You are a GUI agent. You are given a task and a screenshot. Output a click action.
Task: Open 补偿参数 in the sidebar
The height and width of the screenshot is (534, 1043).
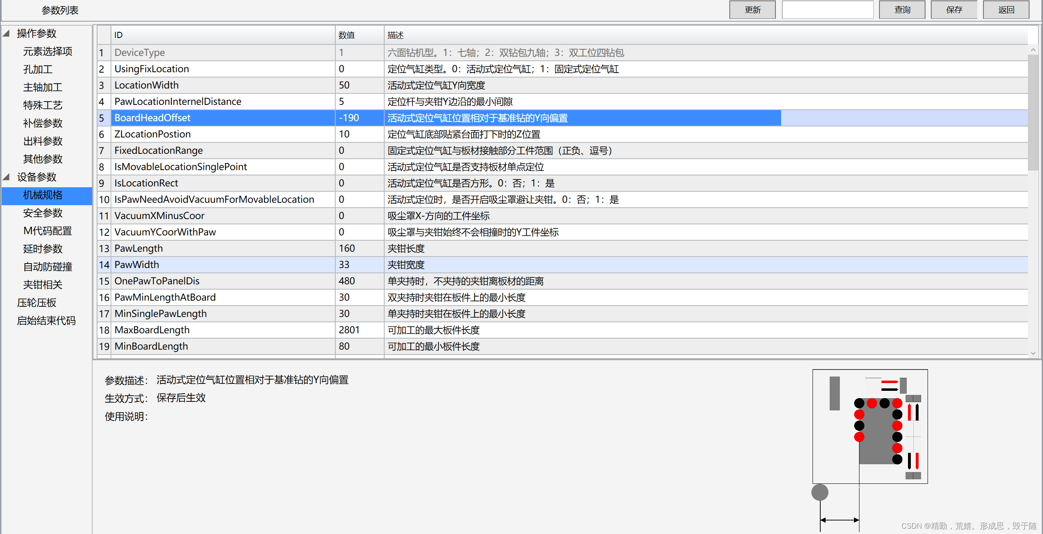pos(42,123)
